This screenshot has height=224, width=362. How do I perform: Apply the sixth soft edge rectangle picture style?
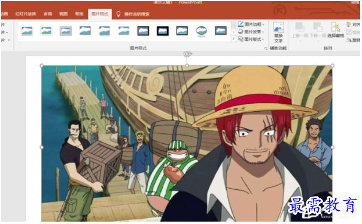tap(124, 30)
